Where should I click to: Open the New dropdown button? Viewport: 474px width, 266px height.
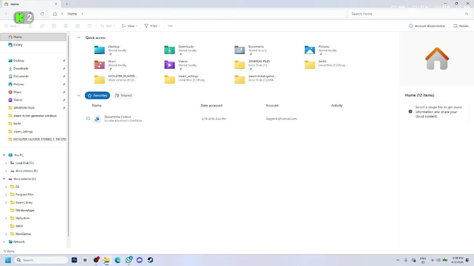coord(11,26)
